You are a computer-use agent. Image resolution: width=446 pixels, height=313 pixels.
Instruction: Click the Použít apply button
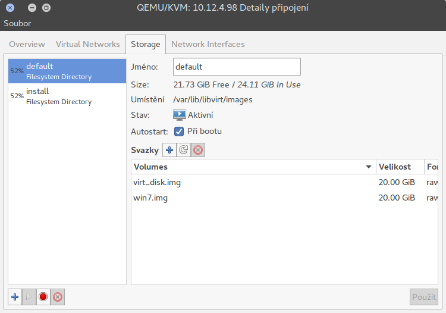423,296
